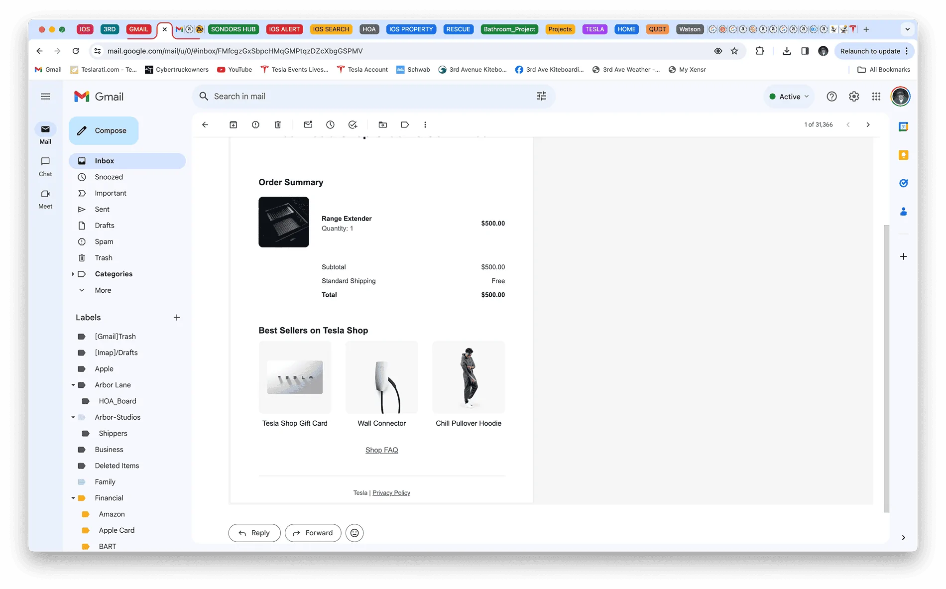The width and height of the screenshot is (946, 589).
Task: Delete this email with trash icon
Action: [278, 124]
